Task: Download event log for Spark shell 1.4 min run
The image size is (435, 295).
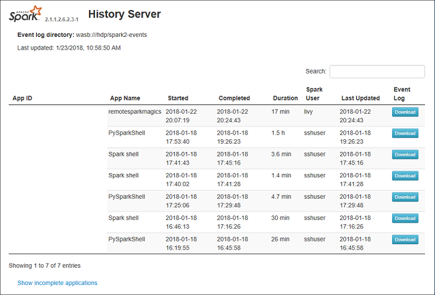Action: 405,176
